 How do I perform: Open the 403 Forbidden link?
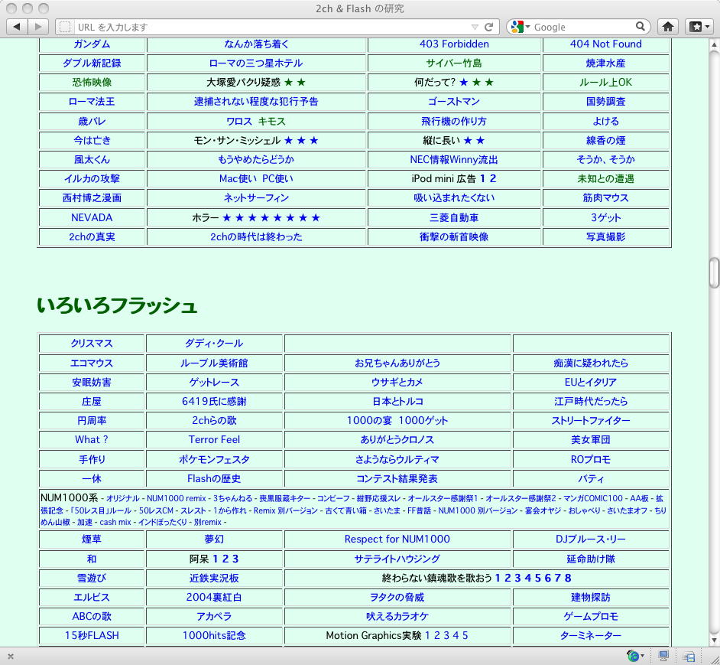coord(454,44)
